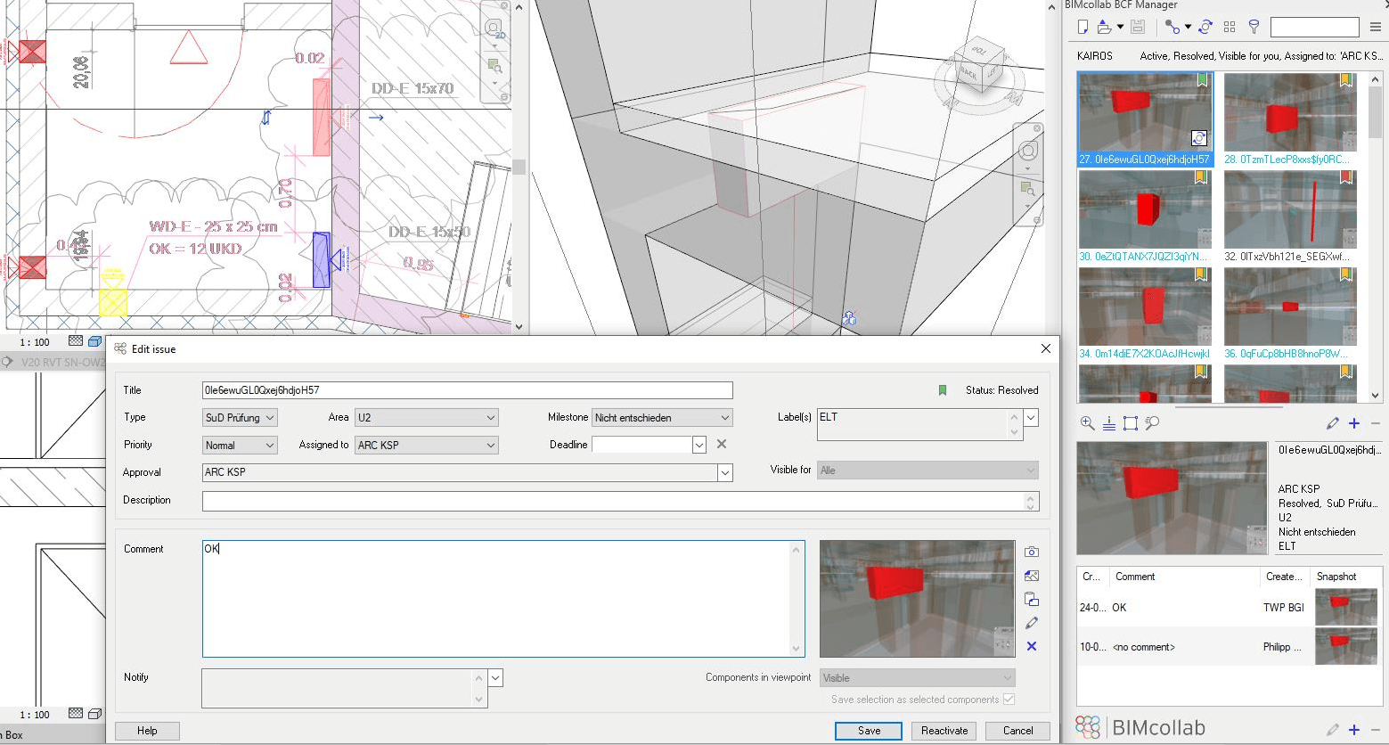Expand the Type dropdown showing SuD Prüfung
This screenshot has height=745, width=1389.
[270, 417]
